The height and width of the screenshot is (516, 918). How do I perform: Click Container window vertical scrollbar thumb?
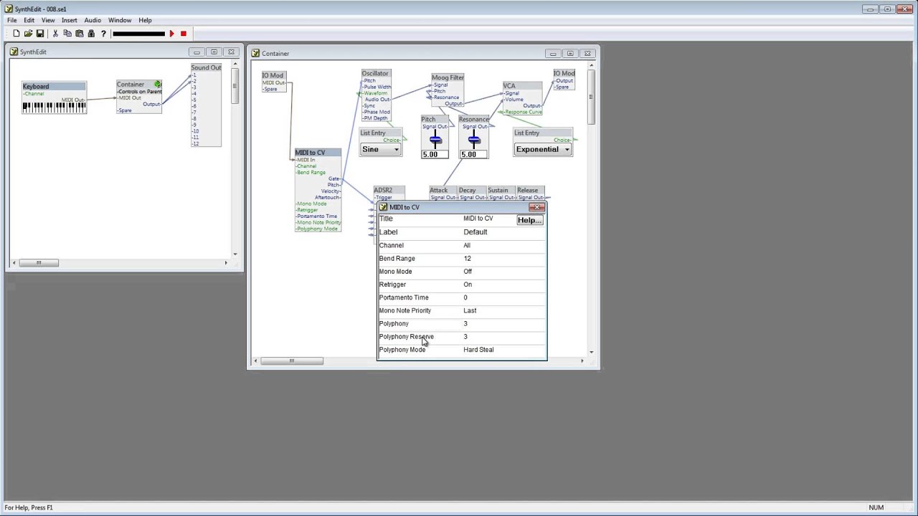(x=592, y=98)
